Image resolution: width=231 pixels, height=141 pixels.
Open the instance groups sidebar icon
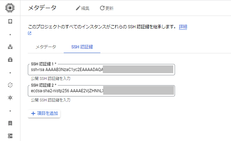(x=10, y=47)
